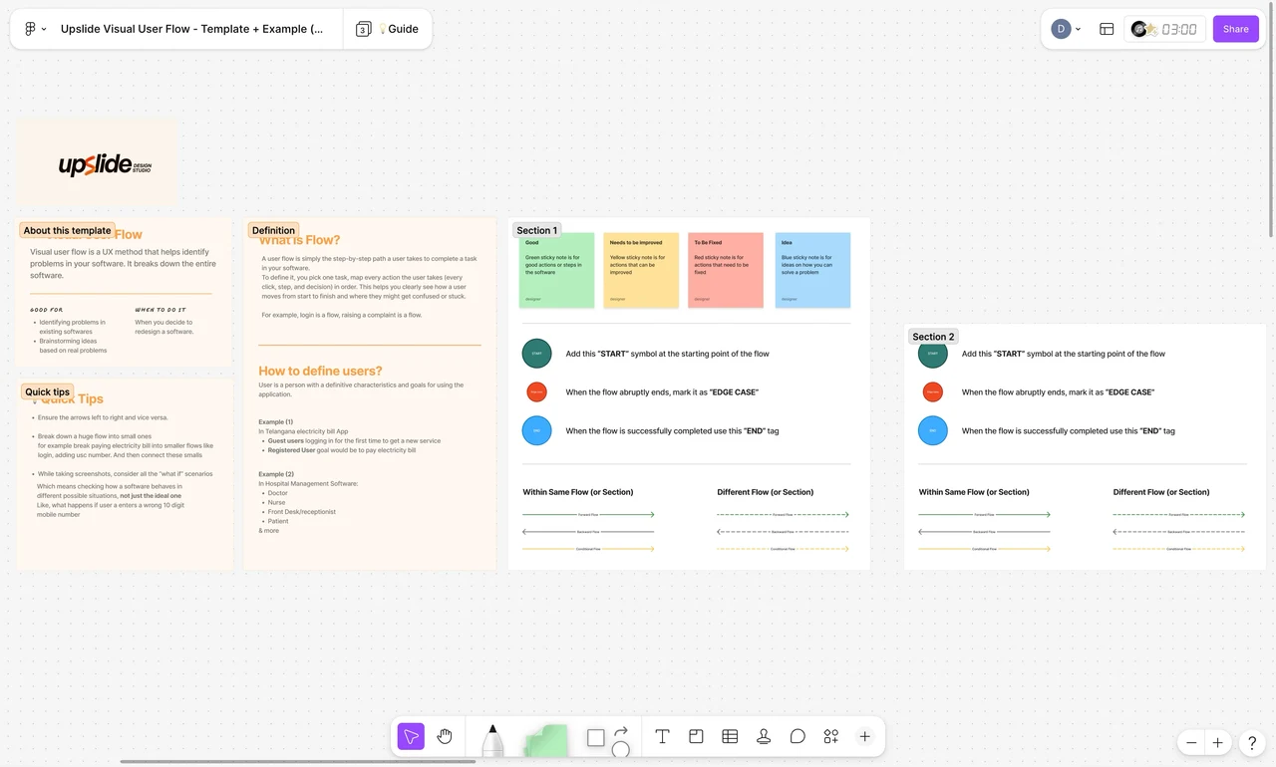Select the Hand pan tool
Image resolution: width=1276 pixels, height=767 pixels.
pos(445,736)
